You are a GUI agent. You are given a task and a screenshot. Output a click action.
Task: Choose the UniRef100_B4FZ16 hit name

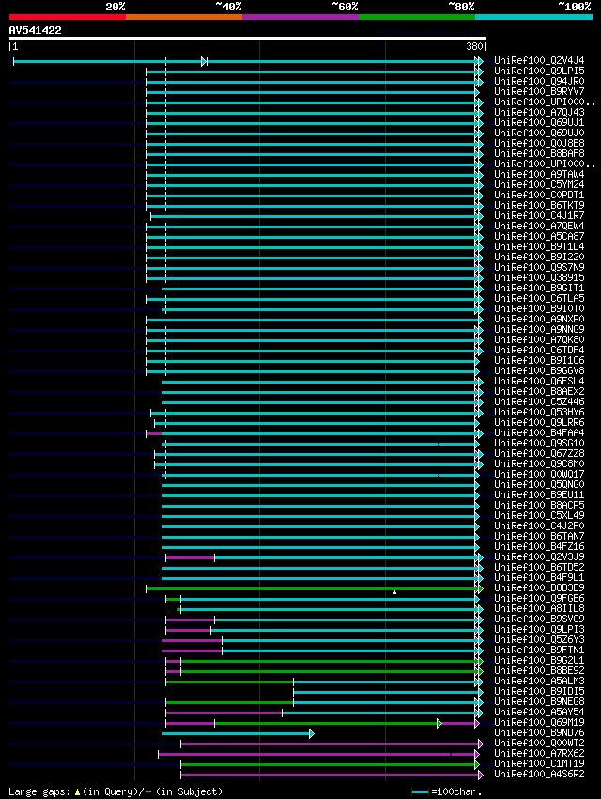539,546
